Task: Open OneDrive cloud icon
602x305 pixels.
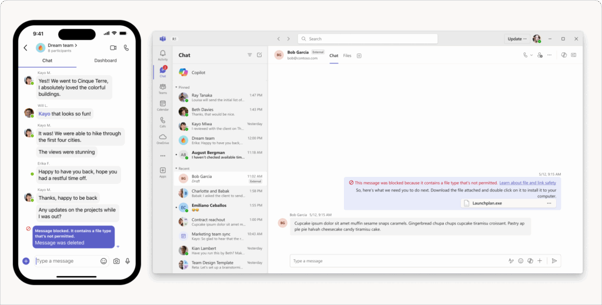Action: click(163, 139)
